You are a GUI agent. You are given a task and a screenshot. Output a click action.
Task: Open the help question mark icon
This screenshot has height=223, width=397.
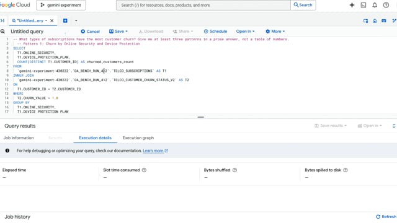(386, 5)
